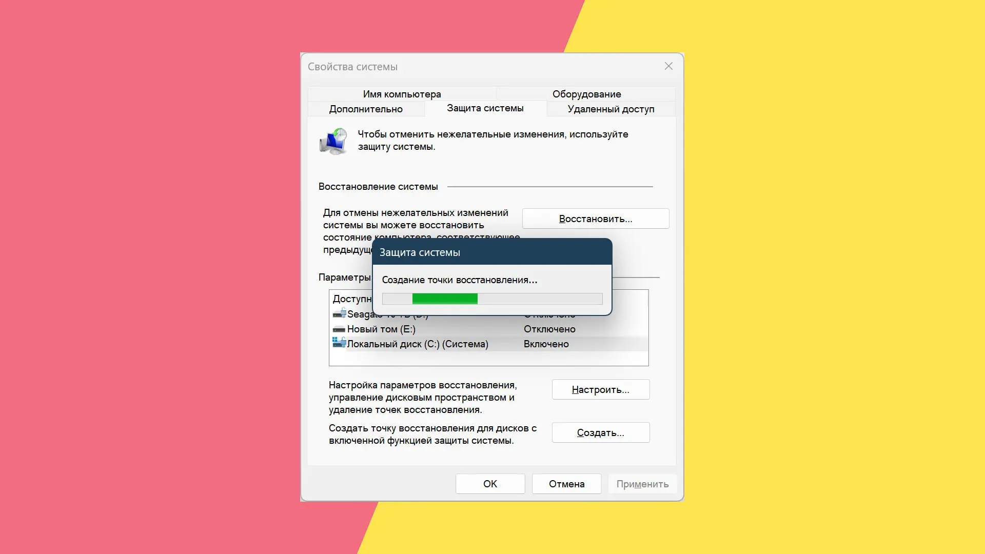Click the Защита системы progress dialog title bar
The image size is (985, 554).
point(493,252)
